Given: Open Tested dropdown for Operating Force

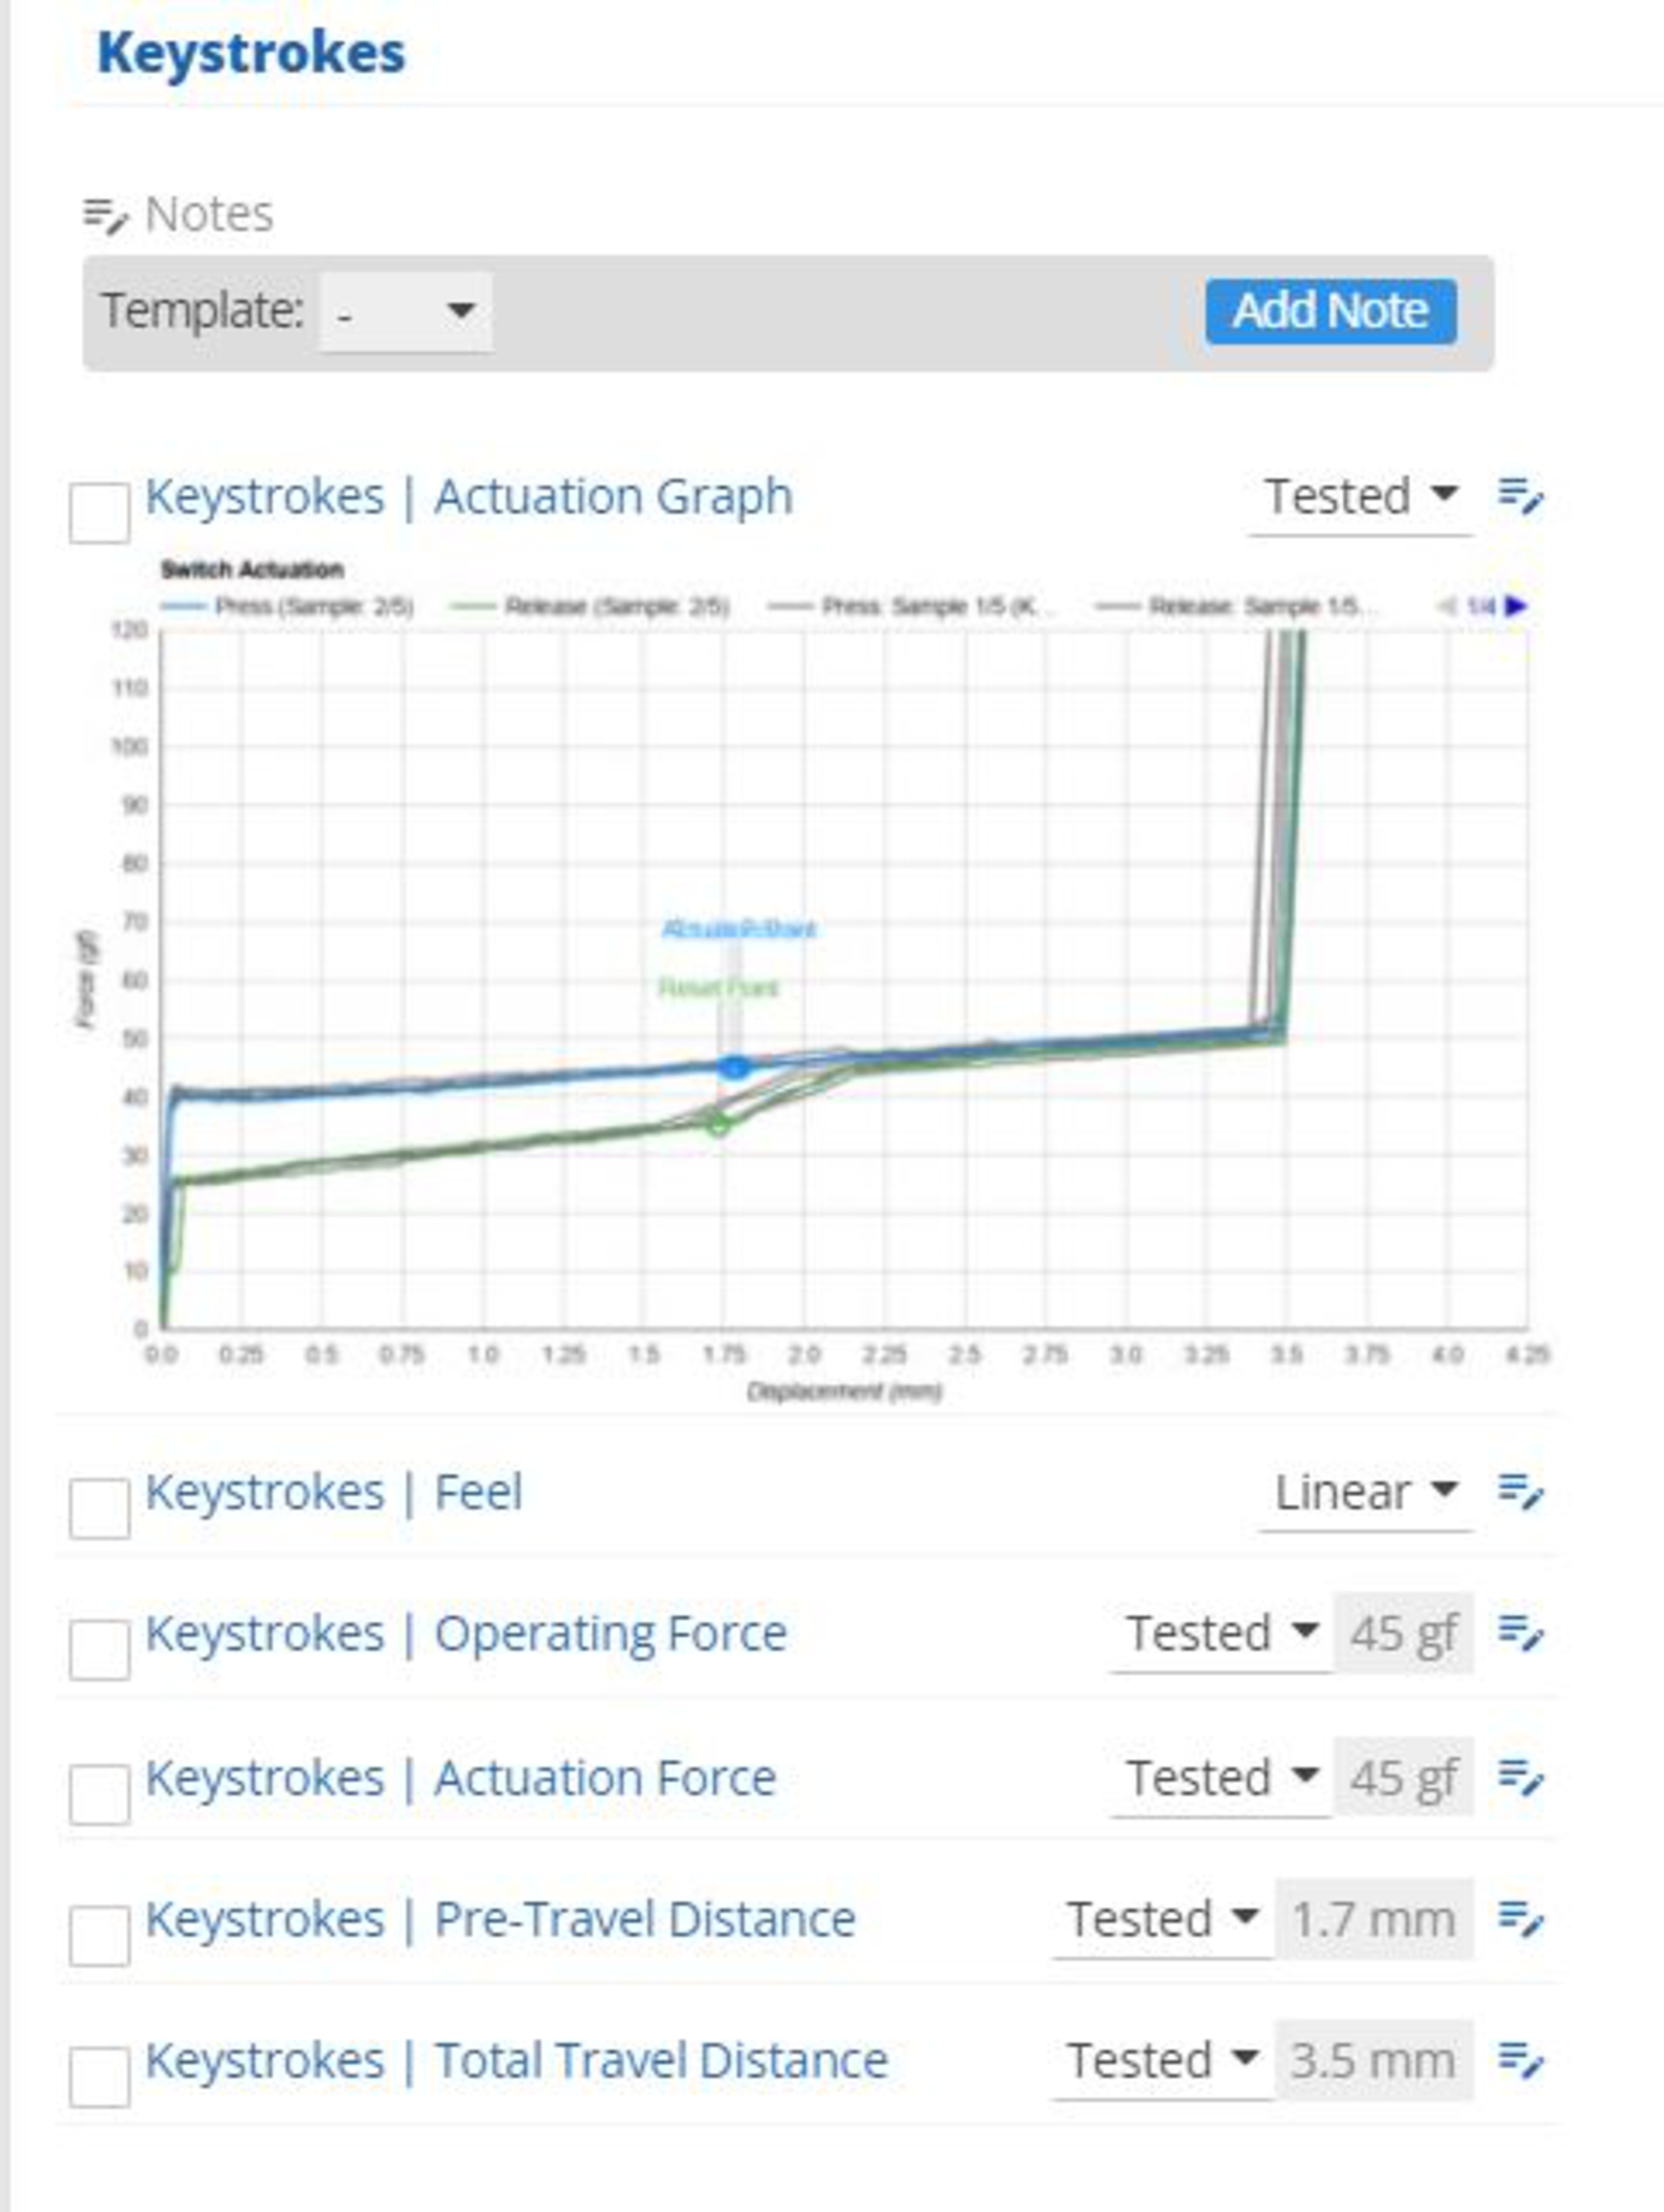Looking at the screenshot, I should pyautogui.click(x=1220, y=1634).
